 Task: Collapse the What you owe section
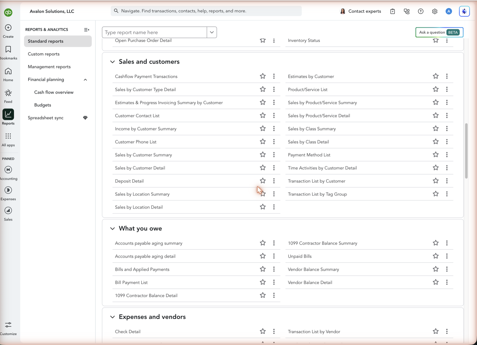[113, 228]
